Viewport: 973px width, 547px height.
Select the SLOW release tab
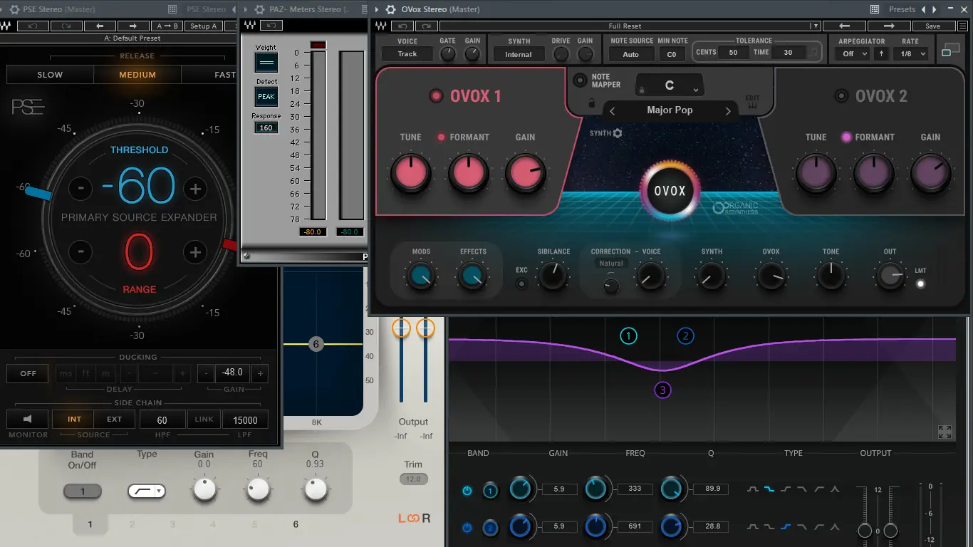pyautogui.click(x=50, y=75)
